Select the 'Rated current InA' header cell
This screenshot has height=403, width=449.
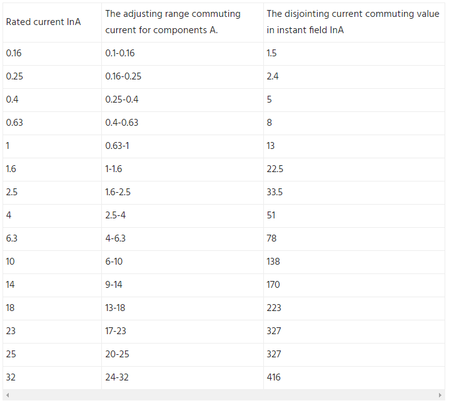[52, 23]
